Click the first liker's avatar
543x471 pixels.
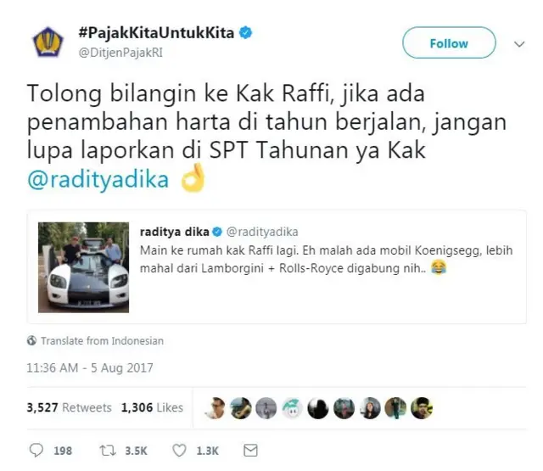click(215, 407)
